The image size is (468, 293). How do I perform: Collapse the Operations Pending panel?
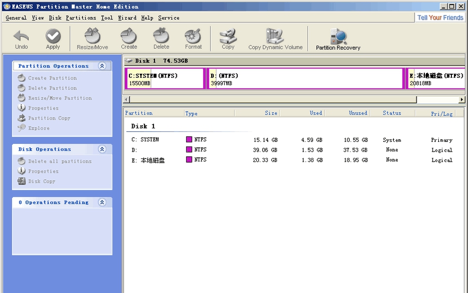102,203
